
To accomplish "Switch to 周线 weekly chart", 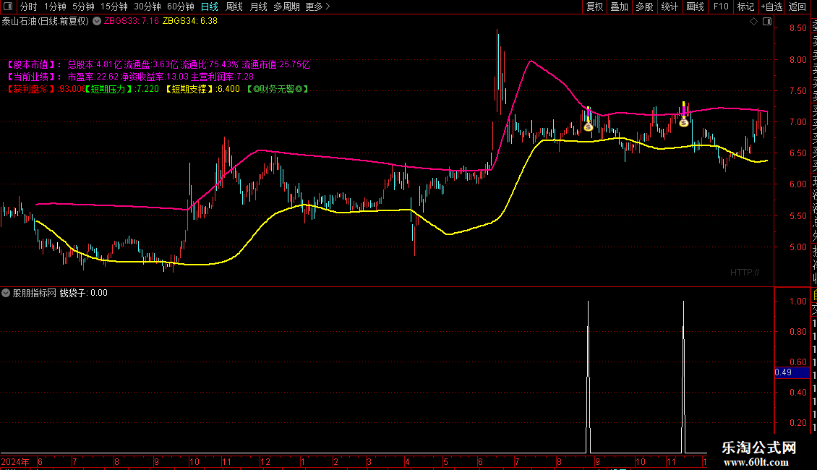I will [x=234, y=7].
